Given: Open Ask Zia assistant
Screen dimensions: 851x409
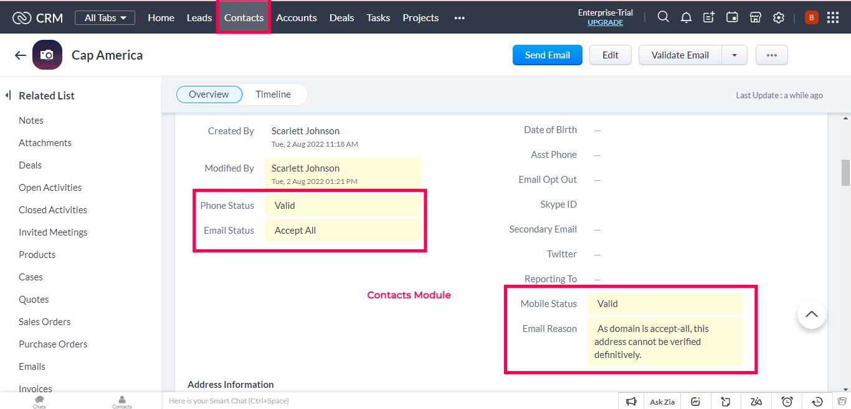Looking at the screenshot, I should point(662,402).
